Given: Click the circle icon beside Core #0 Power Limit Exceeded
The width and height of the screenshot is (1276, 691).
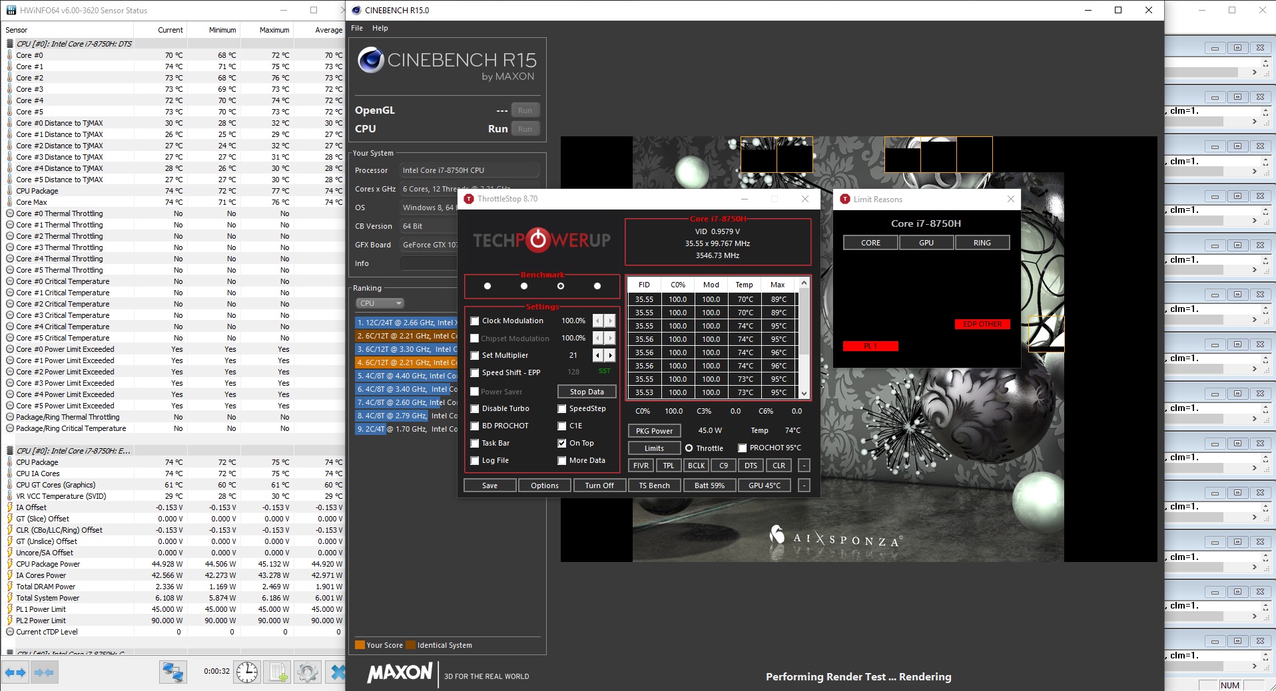Looking at the screenshot, I should coord(9,349).
